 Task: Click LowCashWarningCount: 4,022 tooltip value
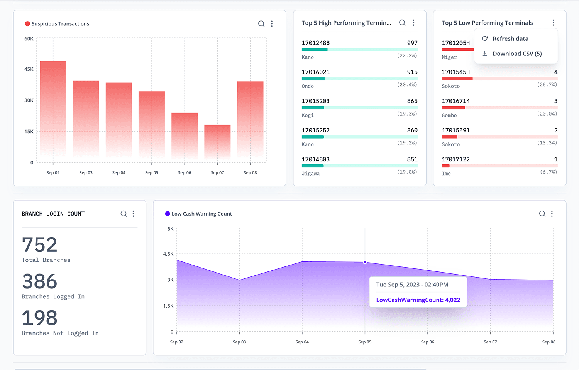pos(418,300)
